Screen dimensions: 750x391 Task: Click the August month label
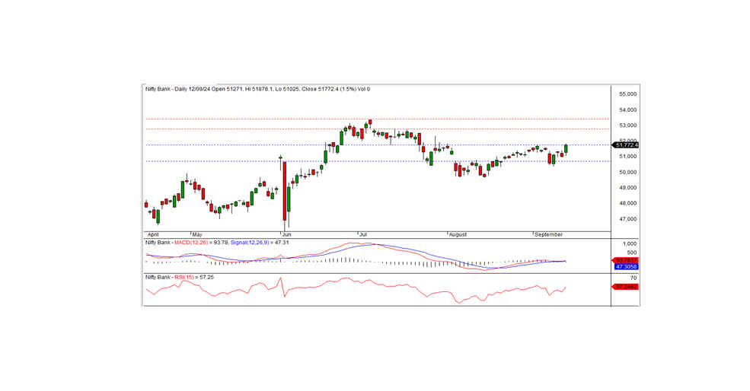(x=458, y=235)
